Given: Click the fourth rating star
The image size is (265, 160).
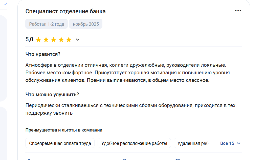Looking at the screenshot, I should 61,40.
